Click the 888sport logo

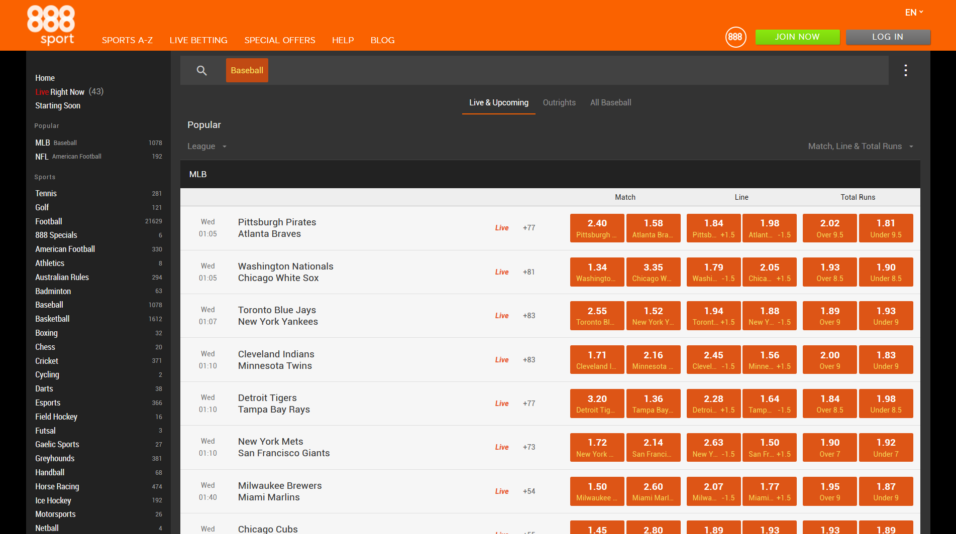[51, 25]
